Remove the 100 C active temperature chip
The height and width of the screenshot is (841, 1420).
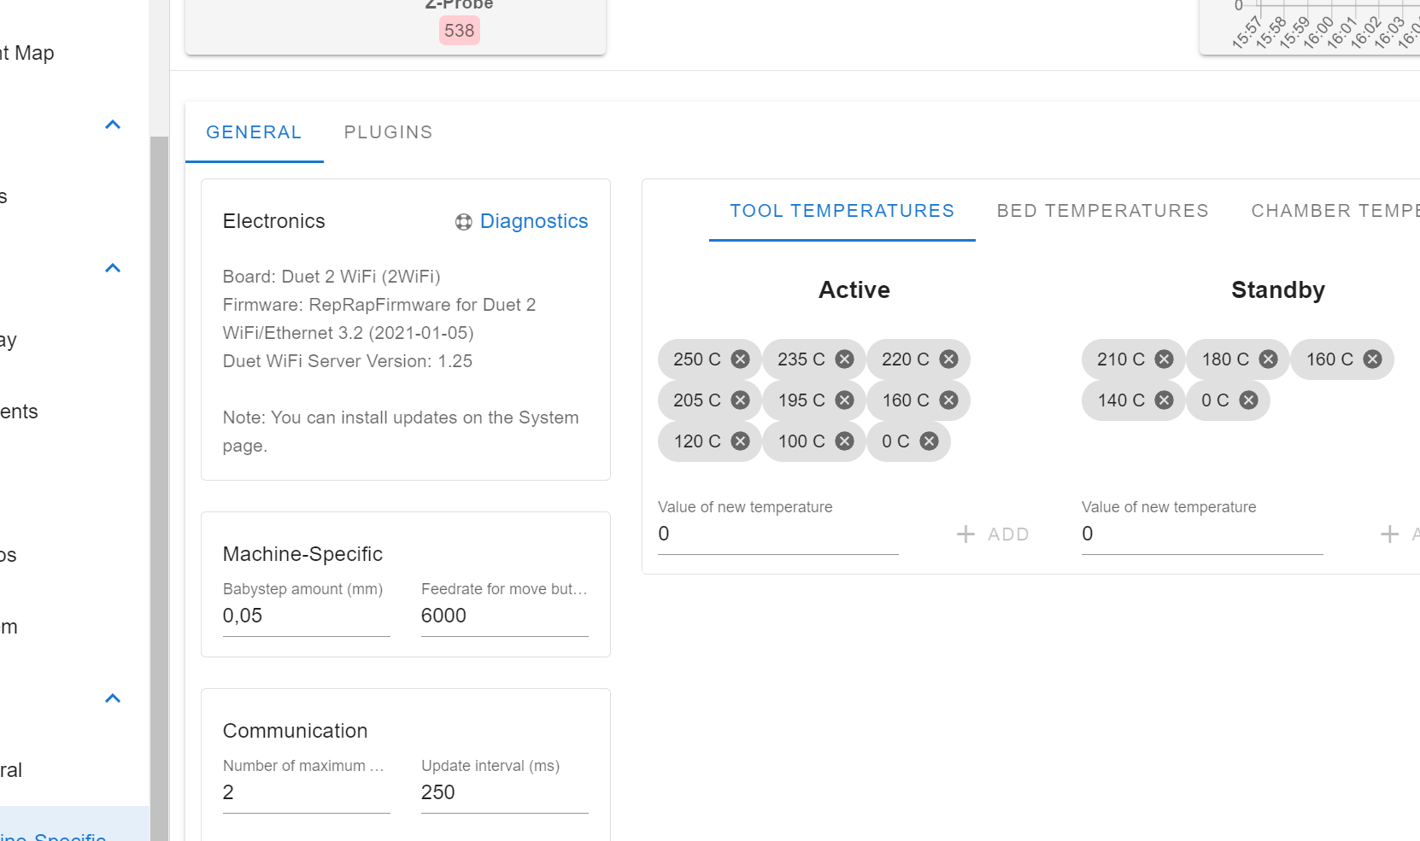tap(845, 441)
